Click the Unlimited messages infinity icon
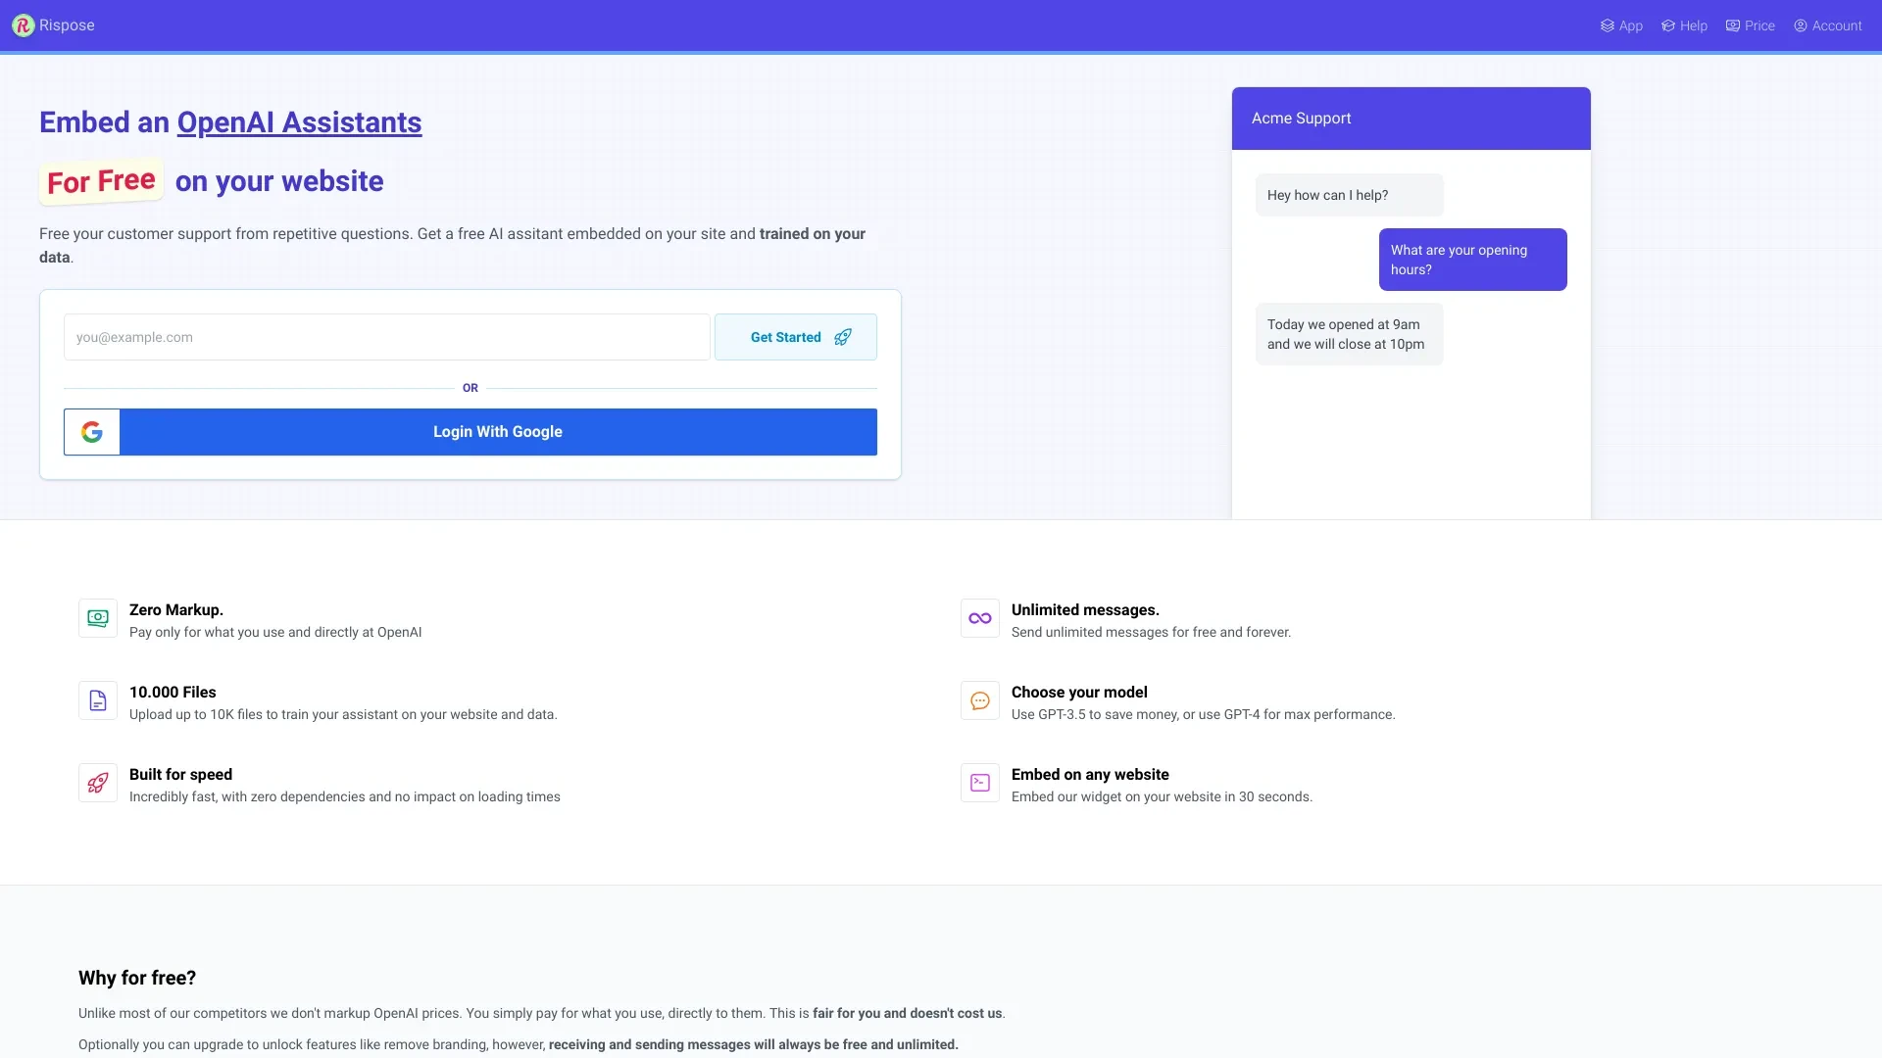The width and height of the screenshot is (1882, 1058). pos(980,617)
